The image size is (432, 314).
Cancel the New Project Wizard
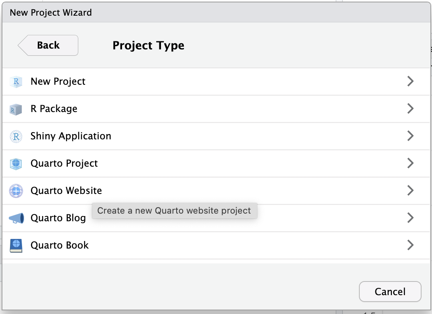390,292
